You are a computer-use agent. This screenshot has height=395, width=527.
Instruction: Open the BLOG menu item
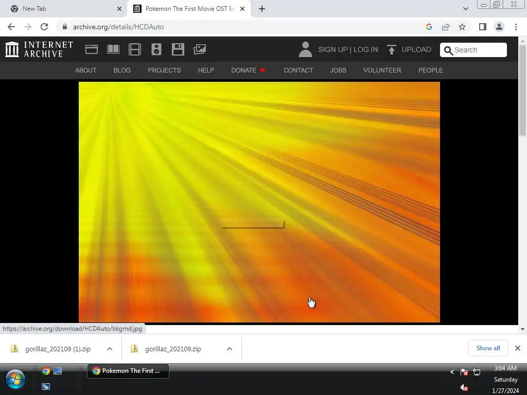(x=122, y=70)
